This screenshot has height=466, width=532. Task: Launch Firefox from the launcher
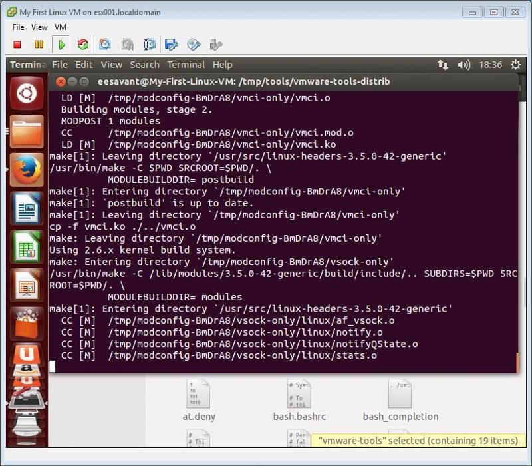click(27, 170)
